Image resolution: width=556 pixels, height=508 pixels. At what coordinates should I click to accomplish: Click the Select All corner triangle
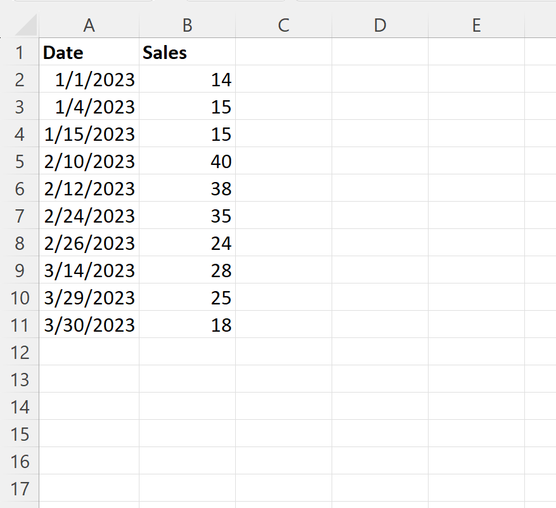pos(26,25)
